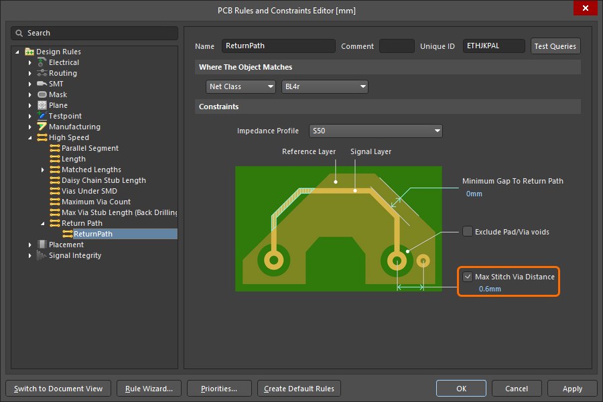The image size is (603, 402).
Task: Click the Electrical rules category icon
Action: click(42, 62)
